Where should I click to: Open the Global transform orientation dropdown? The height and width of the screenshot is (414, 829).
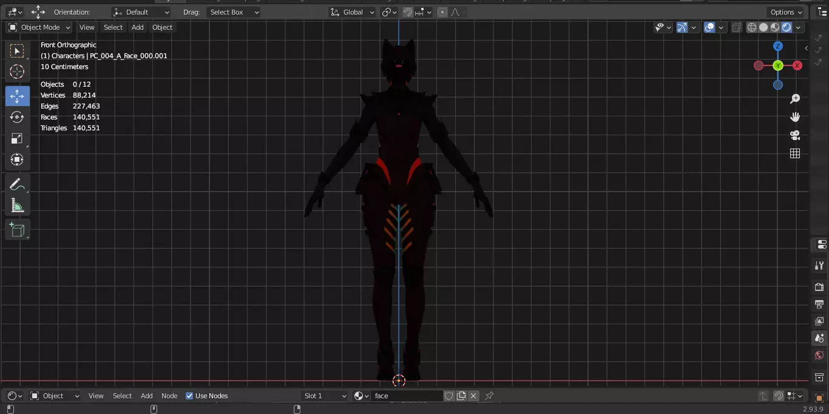point(353,12)
